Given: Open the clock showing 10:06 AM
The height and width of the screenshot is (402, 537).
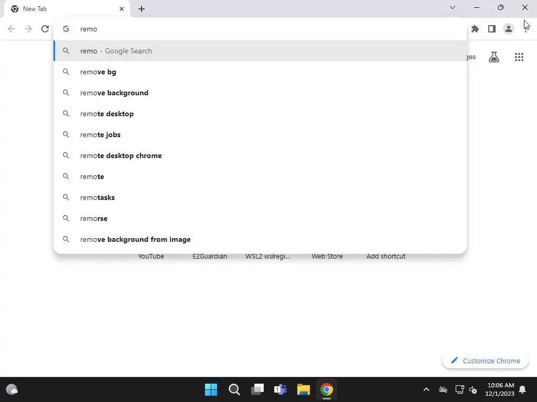Looking at the screenshot, I should 500,389.
